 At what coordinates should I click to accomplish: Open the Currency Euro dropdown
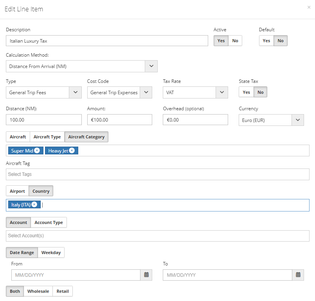[x=298, y=120]
